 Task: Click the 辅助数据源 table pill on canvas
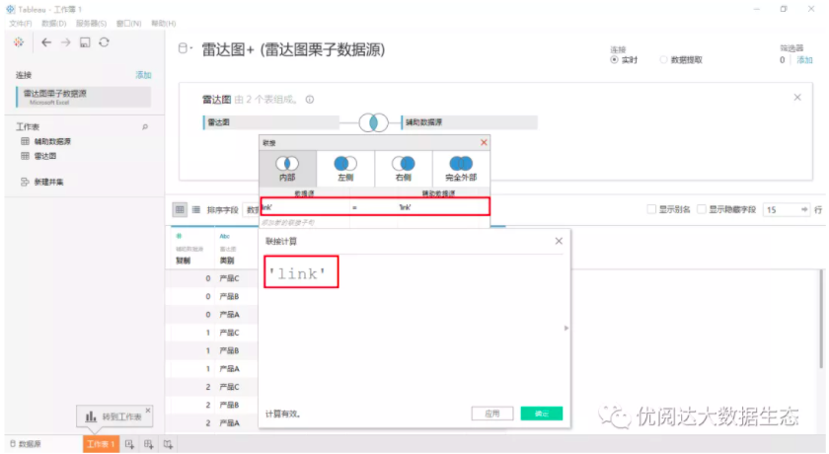pos(470,122)
